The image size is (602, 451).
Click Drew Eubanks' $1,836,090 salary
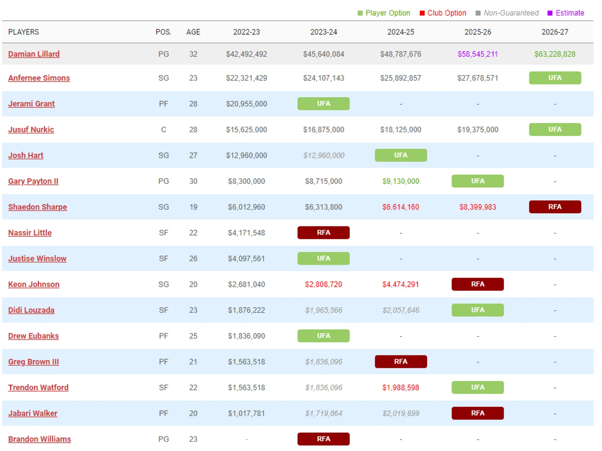[x=247, y=336]
